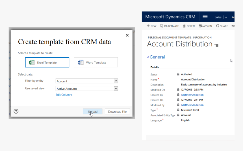
Task: Open the Edit Columns link
Action: coord(64,95)
